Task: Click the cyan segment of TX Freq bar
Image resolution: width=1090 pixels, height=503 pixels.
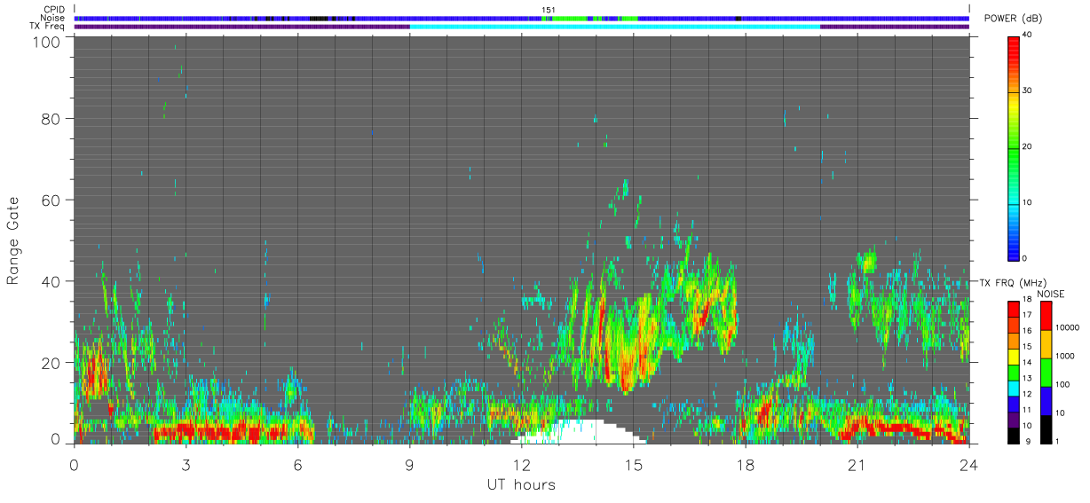Action: click(x=614, y=27)
